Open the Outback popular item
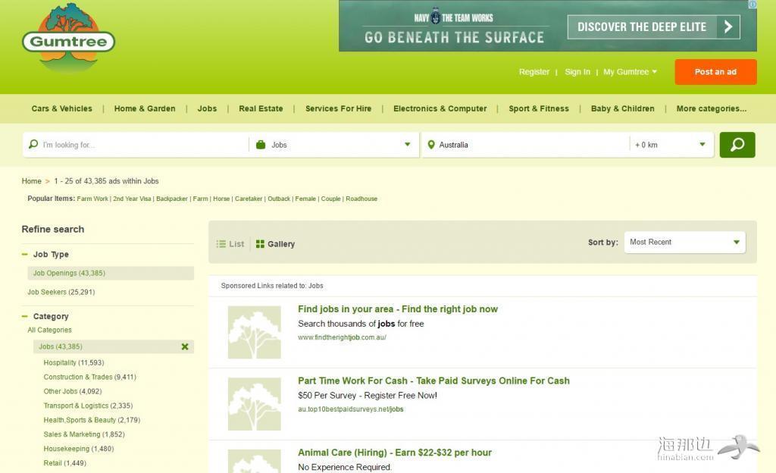 (x=279, y=199)
